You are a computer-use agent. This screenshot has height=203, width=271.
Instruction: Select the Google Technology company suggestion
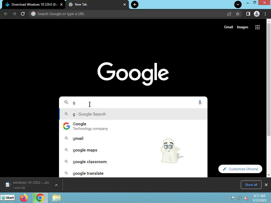click(x=133, y=126)
